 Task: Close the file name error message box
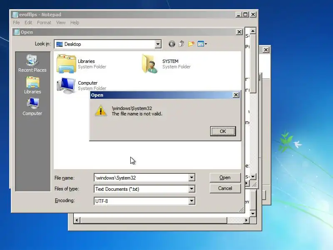(236, 95)
